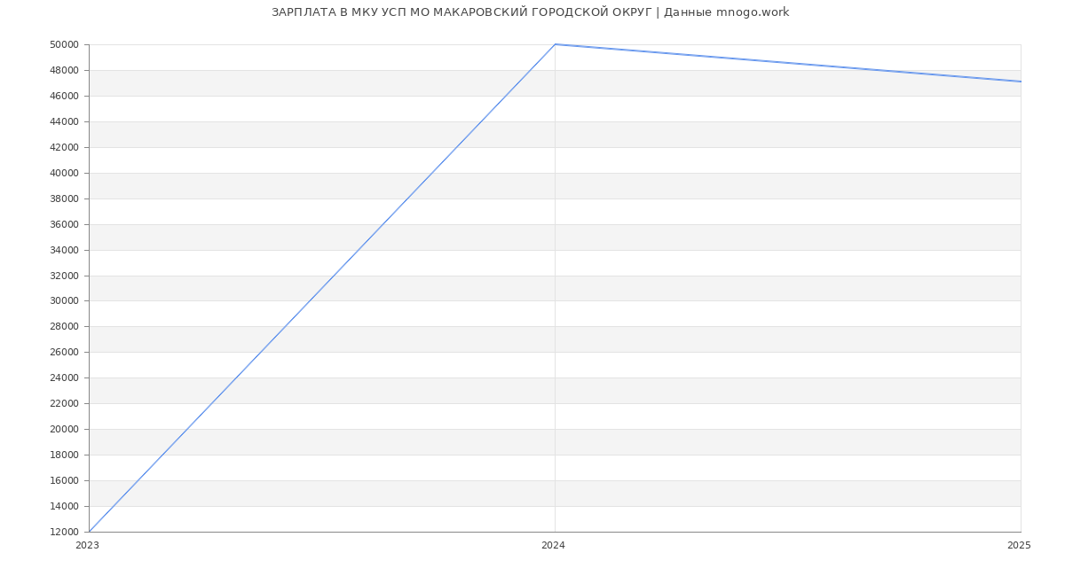Viewport: 1065px width, 576px height.
Task: Select the 2025 x-axis label
Action: pyautogui.click(x=1019, y=546)
